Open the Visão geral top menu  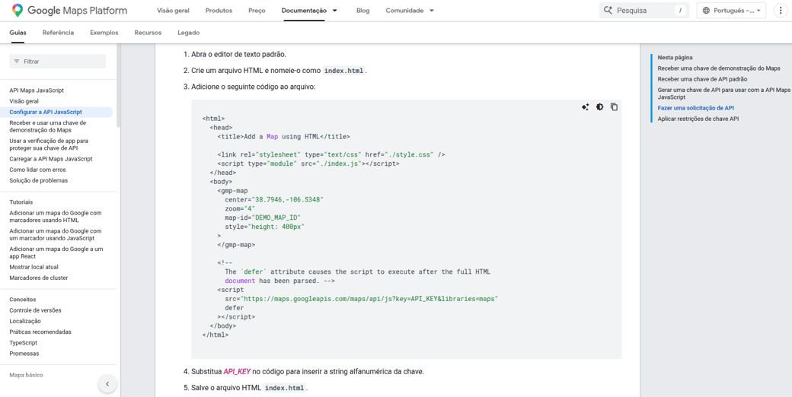[174, 10]
